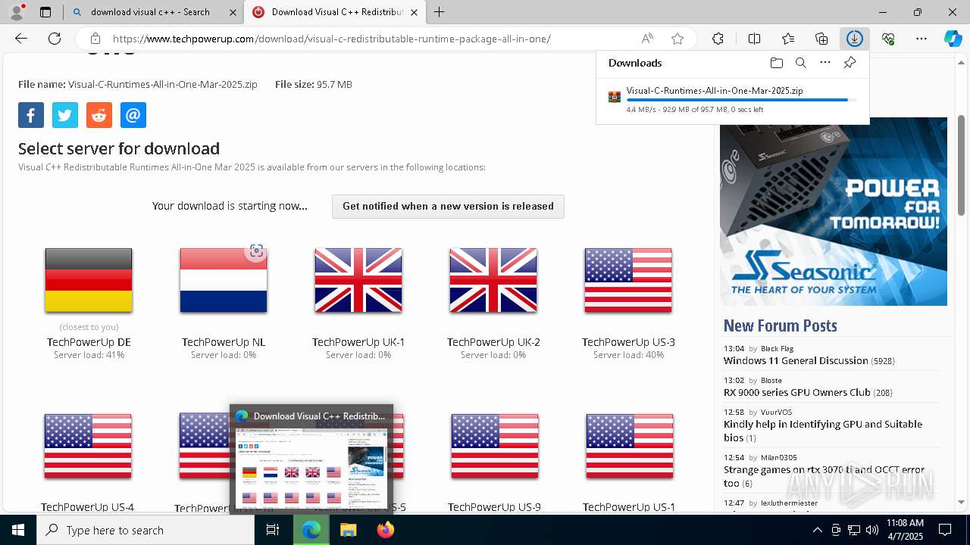Image resolution: width=970 pixels, height=545 pixels.
Task: Open the Seasonic Power for Tomorrow ad
Action: 834,211
